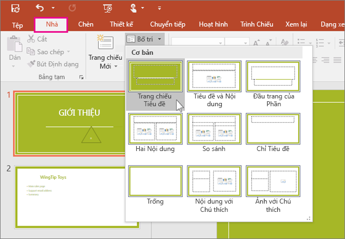Image resolution: width=345 pixels, height=239 pixels.
Task: Start slideshow from beginning icon
Action: (x=108, y=8)
